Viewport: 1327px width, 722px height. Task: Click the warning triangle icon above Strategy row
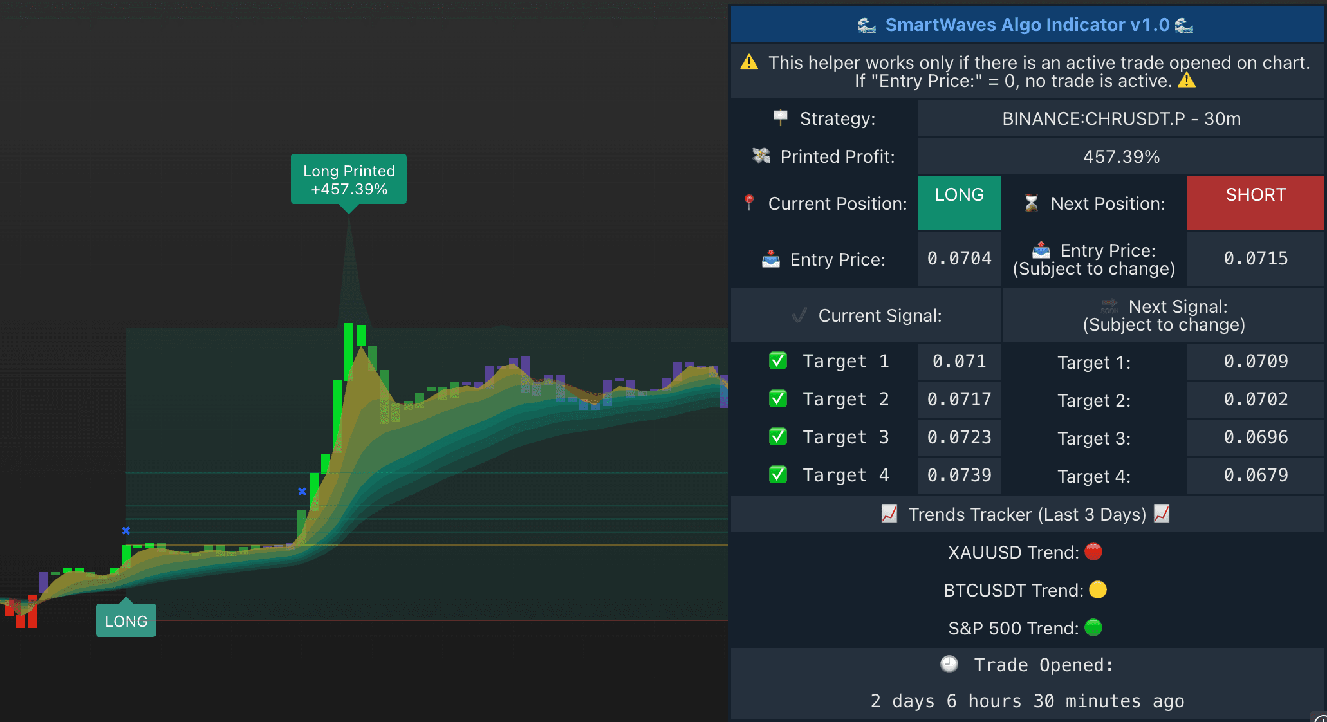(x=750, y=62)
